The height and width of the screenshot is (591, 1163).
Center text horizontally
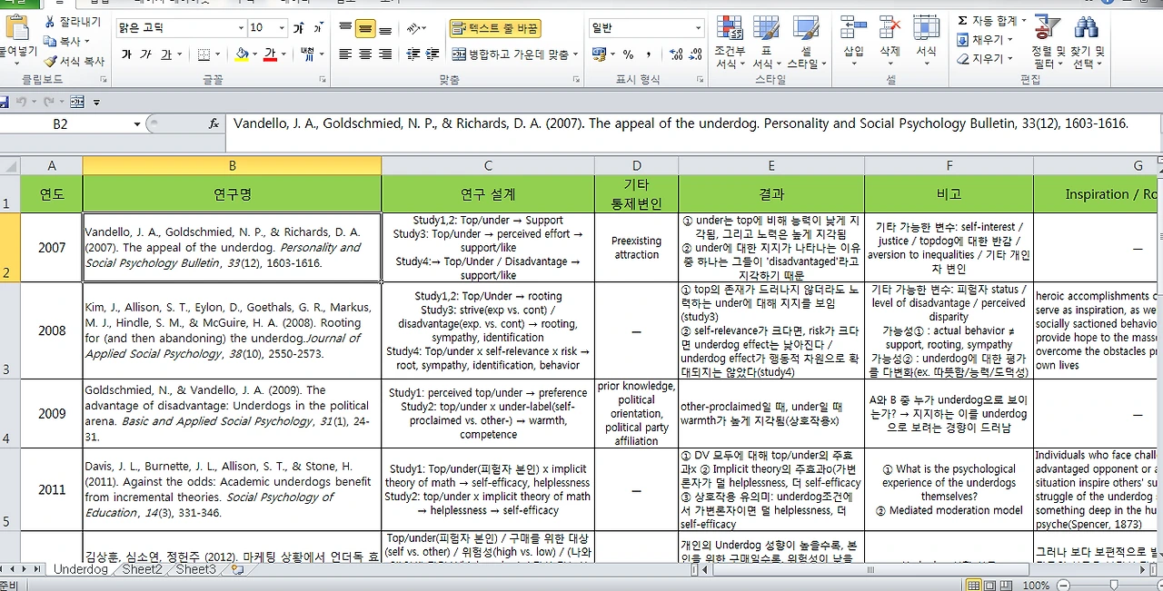click(365, 54)
